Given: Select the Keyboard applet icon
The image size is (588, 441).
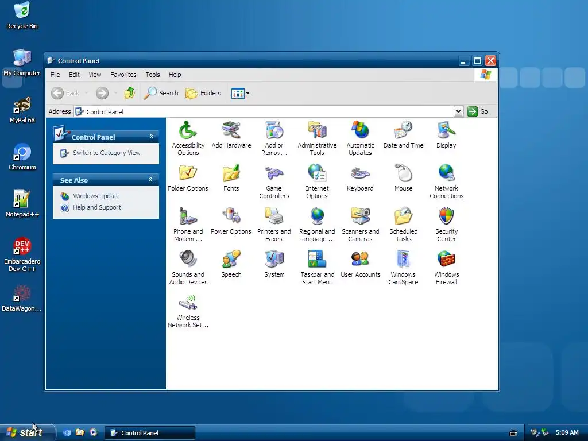Looking at the screenshot, I should (360, 173).
